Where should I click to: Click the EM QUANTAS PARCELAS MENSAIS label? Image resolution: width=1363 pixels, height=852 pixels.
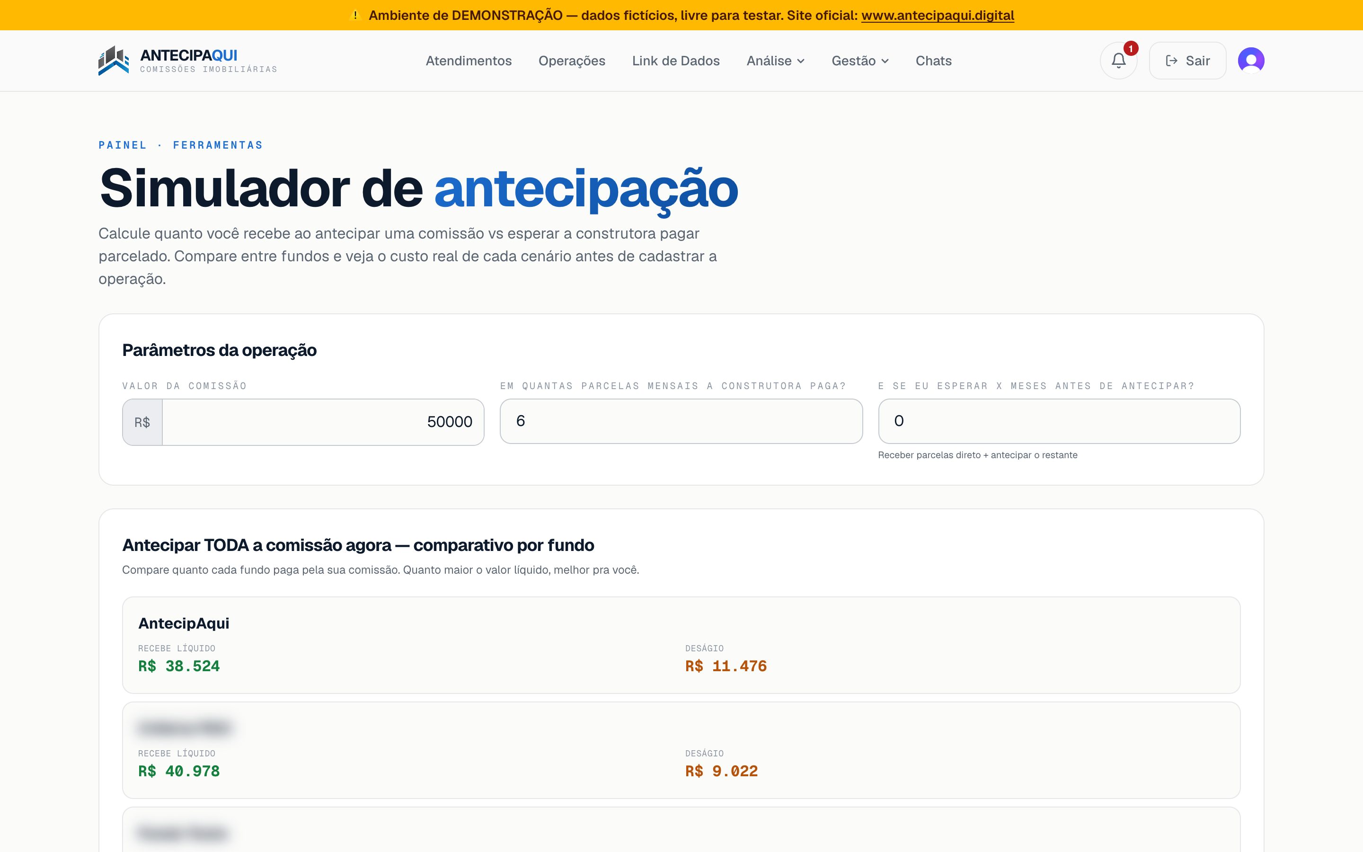[x=673, y=386]
